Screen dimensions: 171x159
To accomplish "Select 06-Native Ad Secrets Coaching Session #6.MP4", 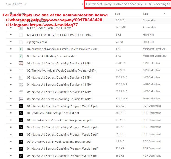I will point(59,99).
